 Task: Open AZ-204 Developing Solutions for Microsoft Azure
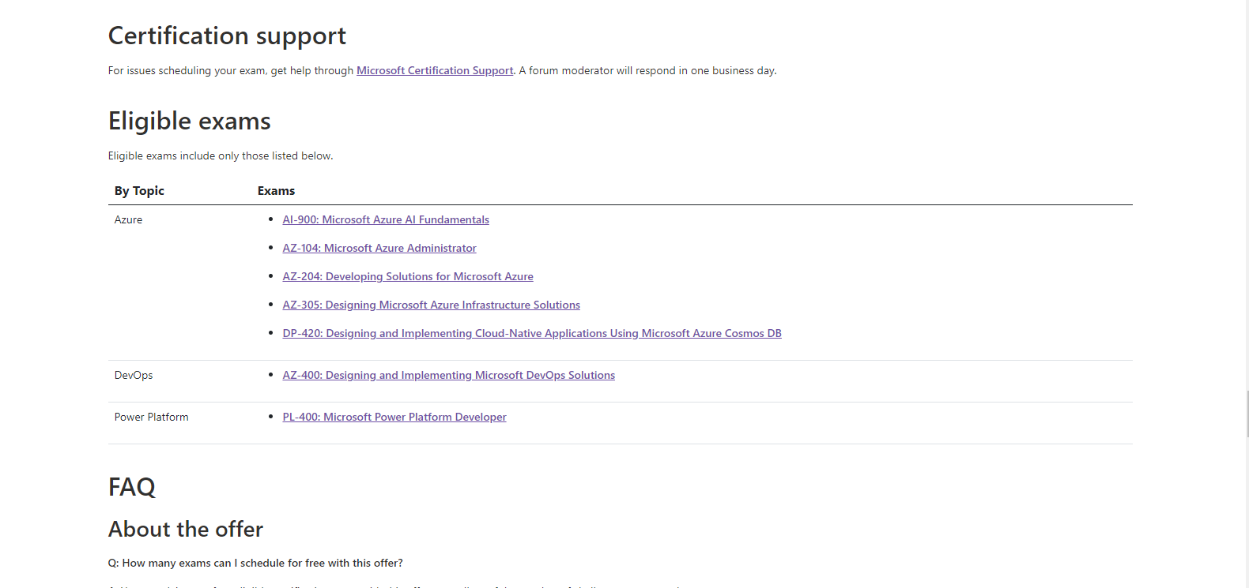click(408, 276)
